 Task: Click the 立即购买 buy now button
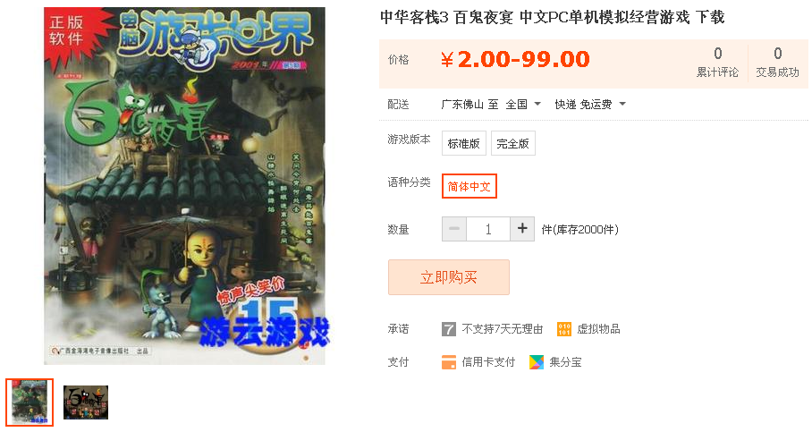coord(449,277)
